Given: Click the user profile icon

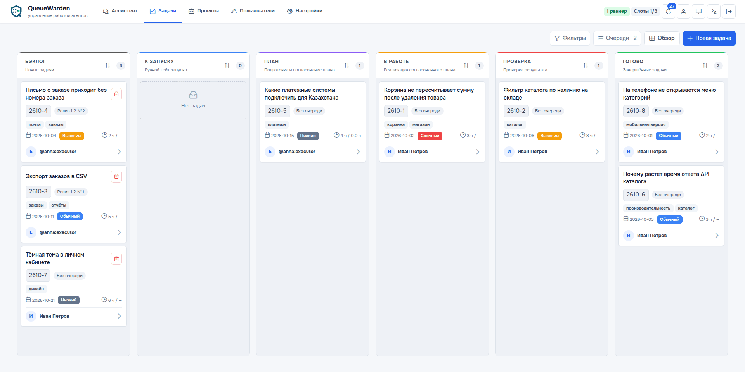Looking at the screenshot, I should click(x=683, y=11).
